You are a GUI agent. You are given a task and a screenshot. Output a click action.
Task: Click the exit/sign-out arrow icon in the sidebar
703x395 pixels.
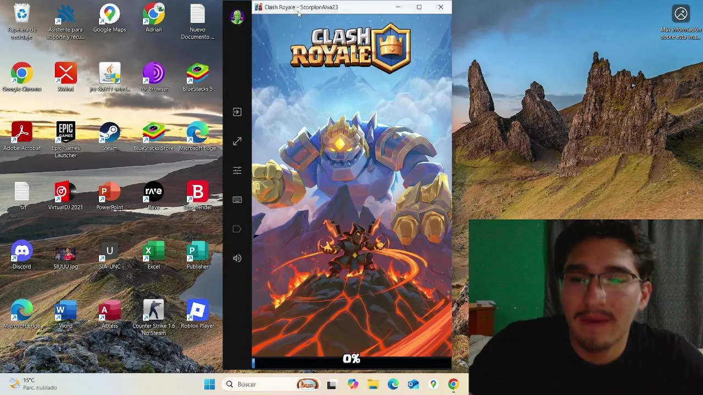237,112
